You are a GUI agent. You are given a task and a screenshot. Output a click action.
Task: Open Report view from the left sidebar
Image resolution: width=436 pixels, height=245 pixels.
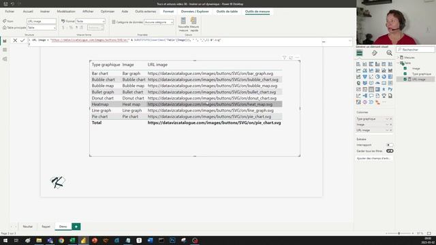click(5, 41)
